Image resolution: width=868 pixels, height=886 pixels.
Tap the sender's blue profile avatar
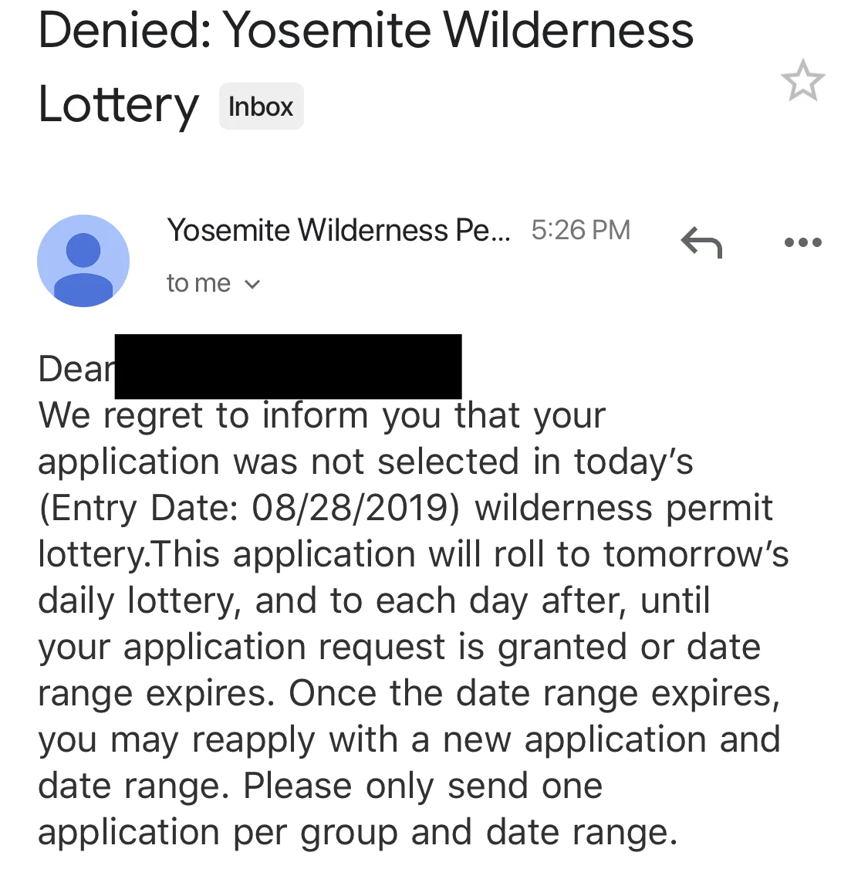[x=83, y=261]
